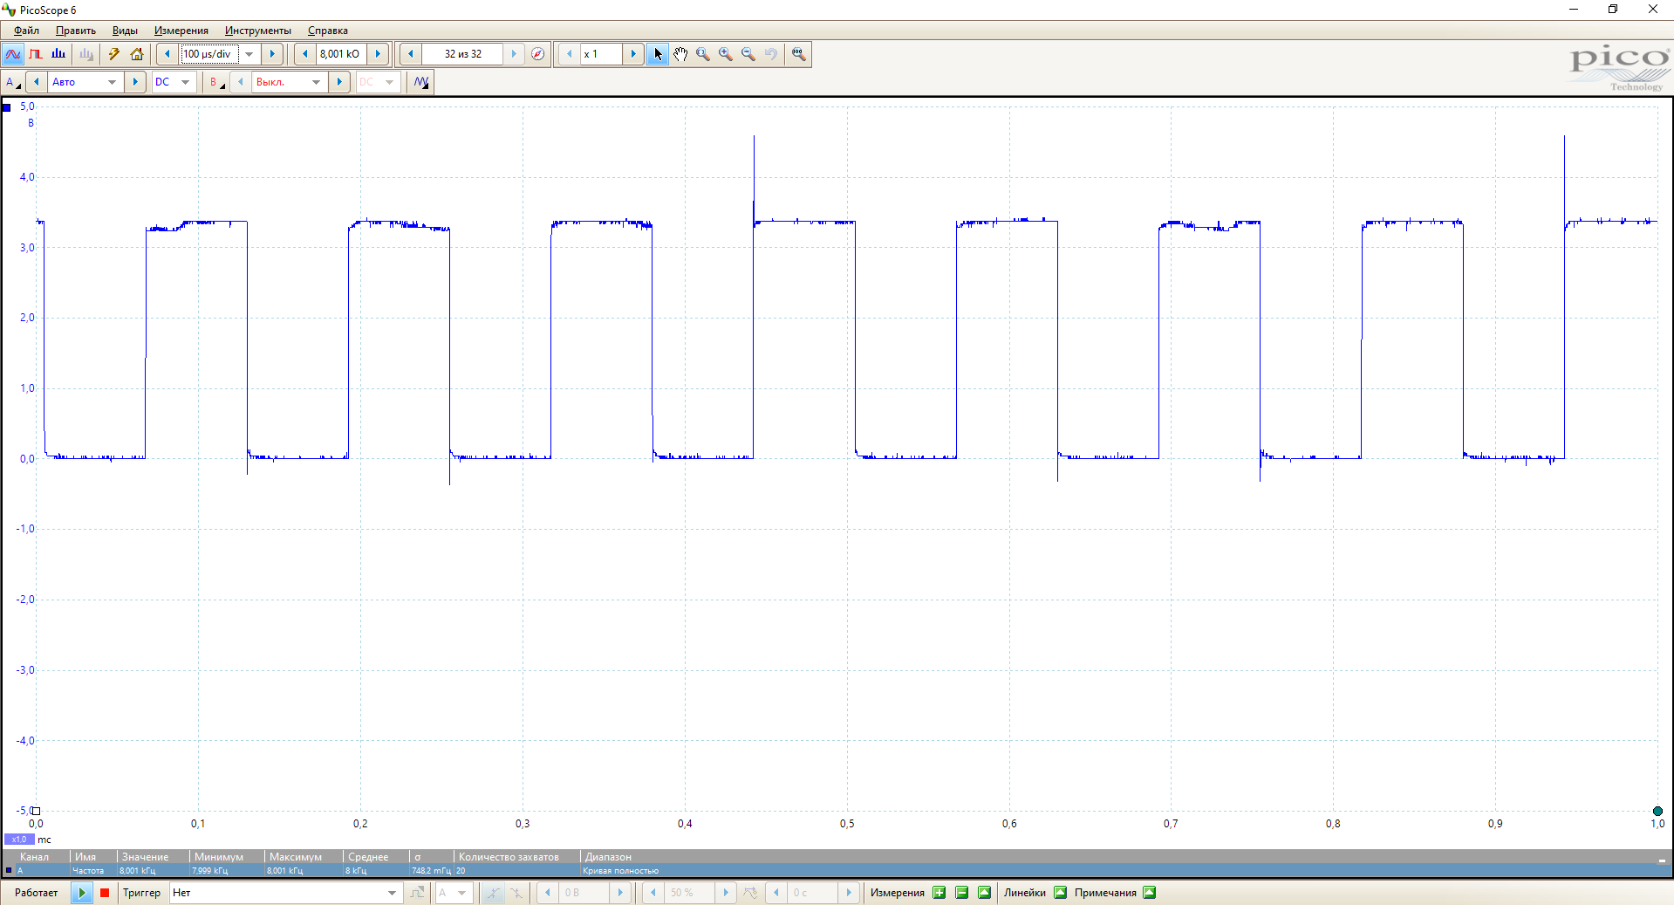Decrease timebase with left arrow

[167, 54]
